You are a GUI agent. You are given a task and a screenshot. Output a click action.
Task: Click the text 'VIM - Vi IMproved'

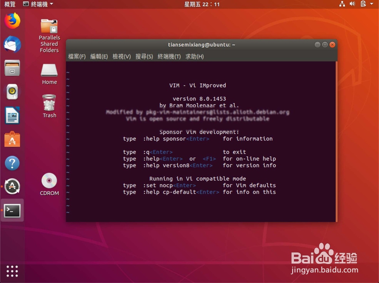[197, 85]
